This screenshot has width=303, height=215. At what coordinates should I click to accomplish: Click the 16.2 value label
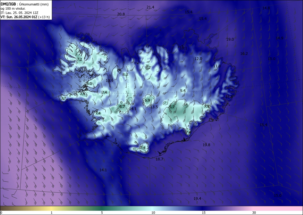pos(244,54)
